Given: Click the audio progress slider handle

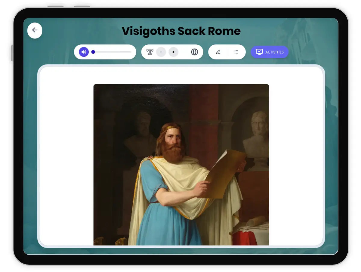Looking at the screenshot, I should pyautogui.click(x=93, y=52).
